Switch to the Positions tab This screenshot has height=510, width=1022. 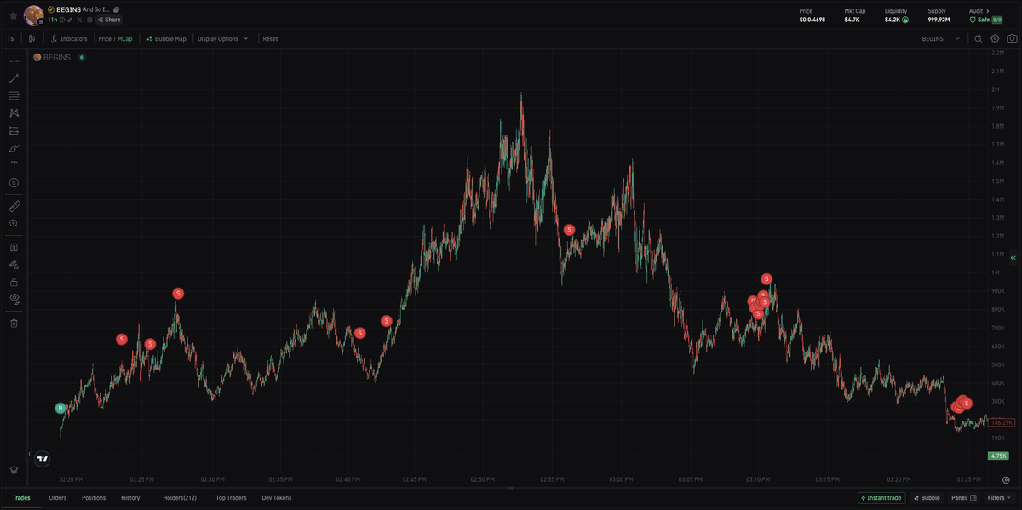point(94,497)
